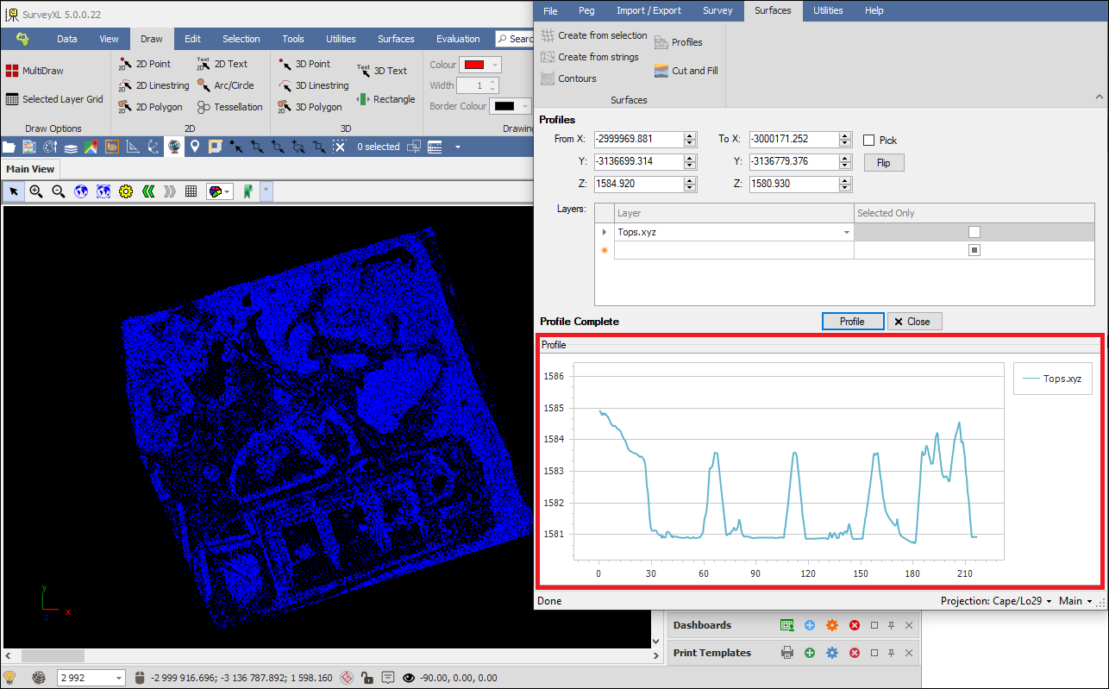The height and width of the screenshot is (689, 1109).
Task: Click the yellow gear view settings icon
Action: pos(126,191)
